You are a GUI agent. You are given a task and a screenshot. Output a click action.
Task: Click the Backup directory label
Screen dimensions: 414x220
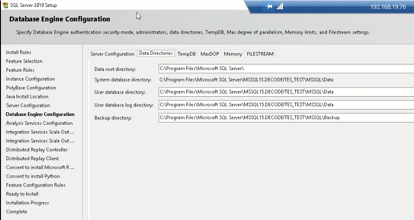[113, 118]
